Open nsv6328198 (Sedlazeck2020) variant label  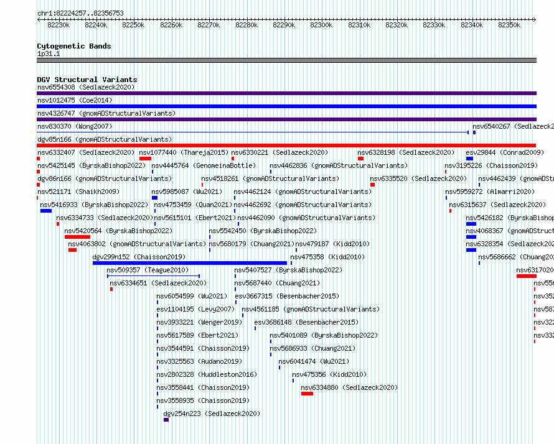(x=406, y=152)
